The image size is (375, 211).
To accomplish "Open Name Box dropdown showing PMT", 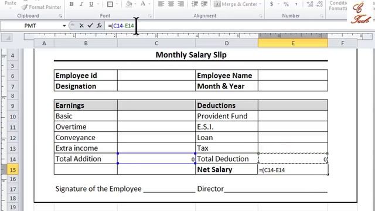I will point(64,26).
